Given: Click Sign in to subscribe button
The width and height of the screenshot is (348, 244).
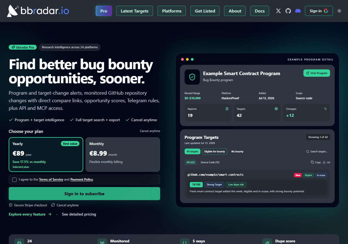Looking at the screenshot, I should [84, 194].
